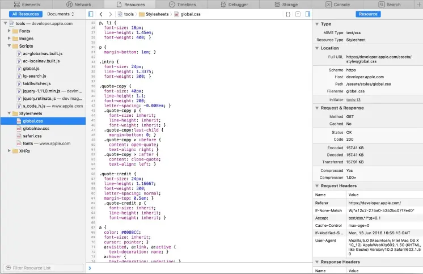The height and width of the screenshot is (274, 423).
Task: Collapse the tools — developer.apple.com tree
Action: point(6,23)
